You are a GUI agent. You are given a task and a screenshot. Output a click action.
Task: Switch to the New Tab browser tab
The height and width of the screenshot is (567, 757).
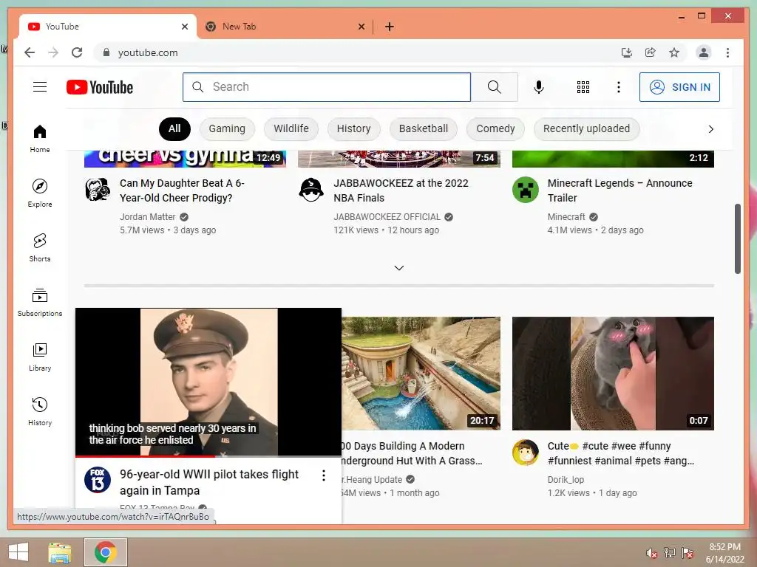[285, 27]
